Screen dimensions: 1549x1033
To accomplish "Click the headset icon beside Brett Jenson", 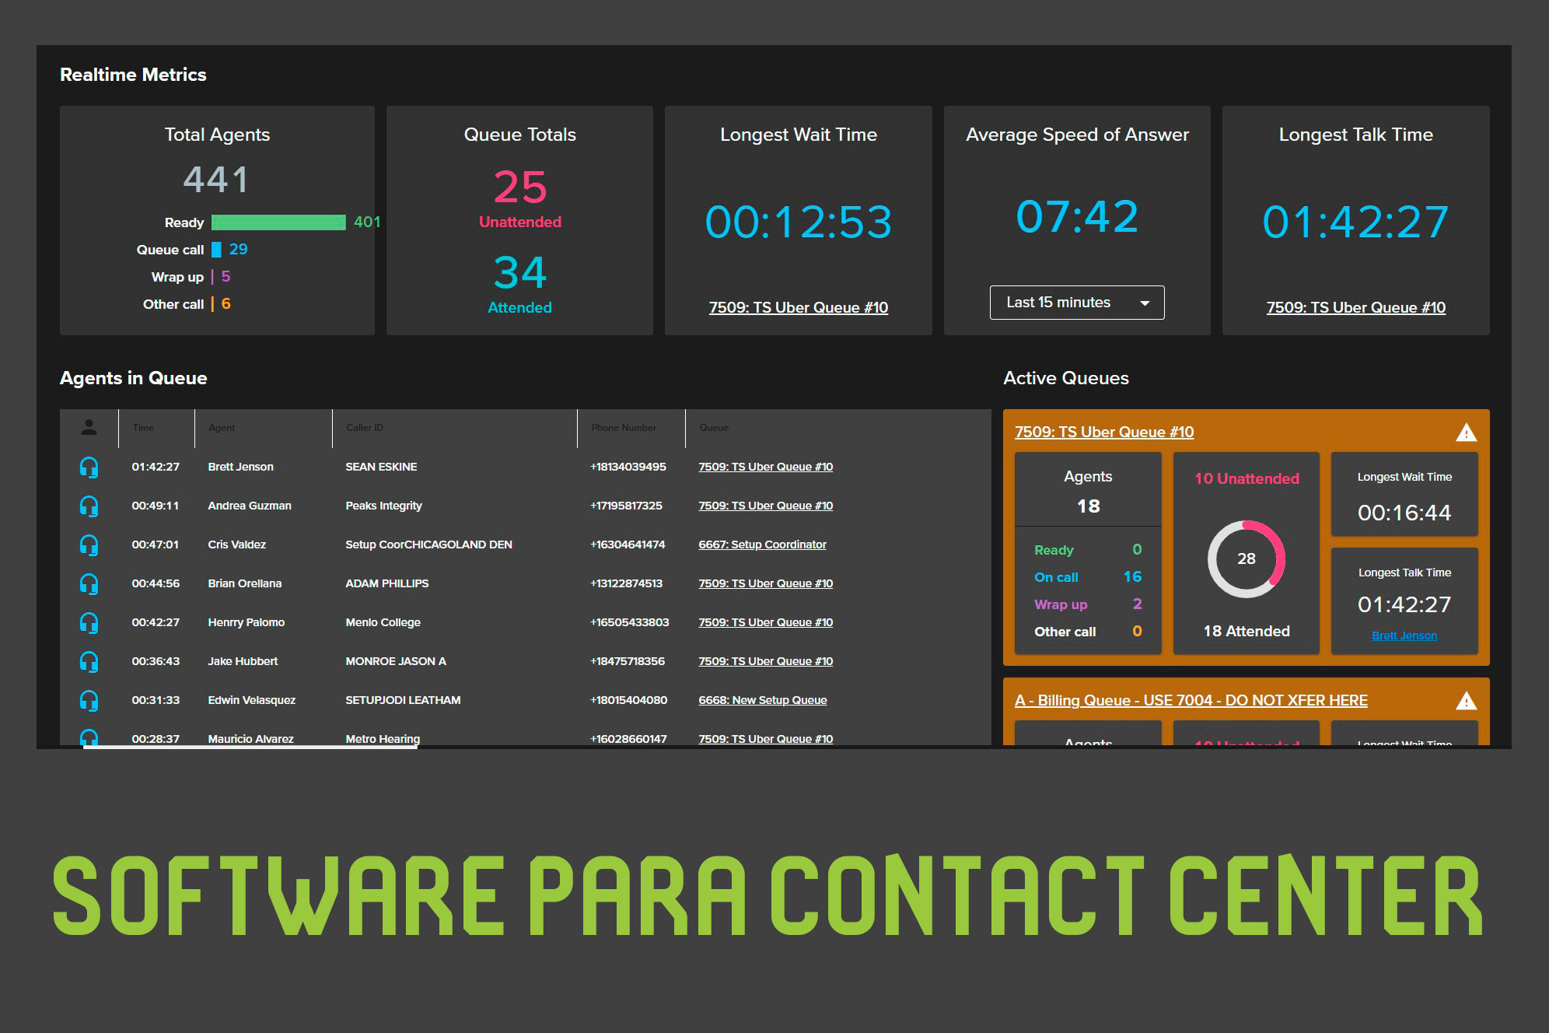I will [x=89, y=467].
